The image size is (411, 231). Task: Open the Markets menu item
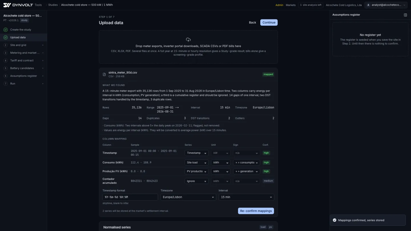[291, 5]
